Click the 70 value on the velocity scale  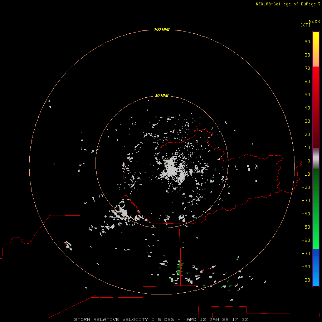point(307,68)
